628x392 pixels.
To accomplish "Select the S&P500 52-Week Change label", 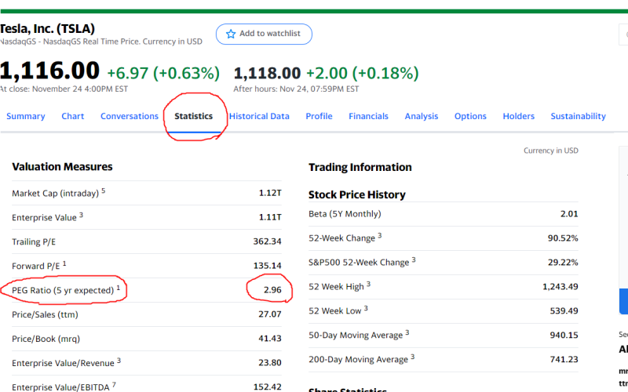I will coord(359,263).
